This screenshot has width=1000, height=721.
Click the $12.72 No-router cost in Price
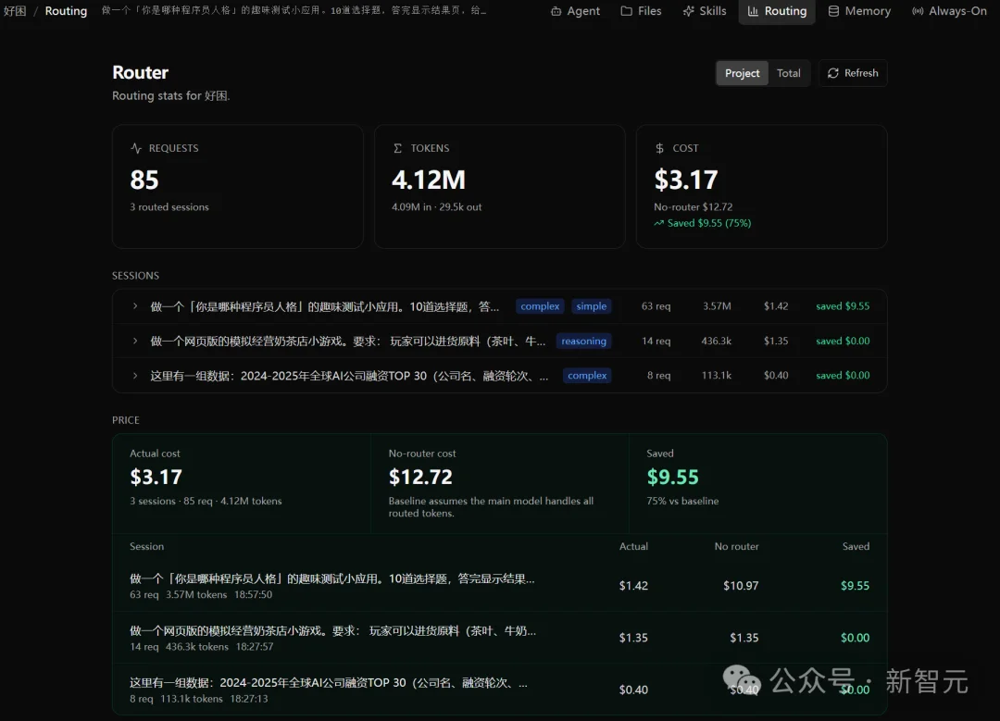[420, 477]
